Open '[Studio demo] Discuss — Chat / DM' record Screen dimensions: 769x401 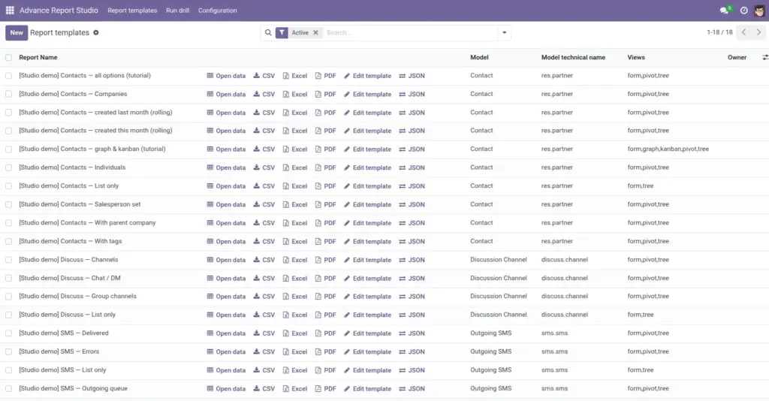(70, 278)
